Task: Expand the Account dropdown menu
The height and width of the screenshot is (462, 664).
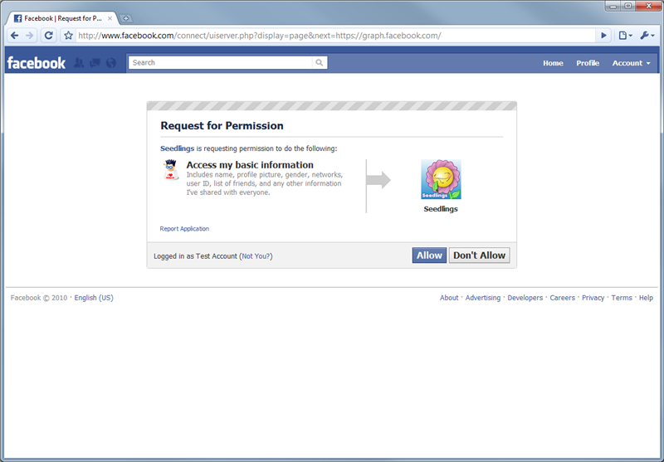Action: pos(631,63)
